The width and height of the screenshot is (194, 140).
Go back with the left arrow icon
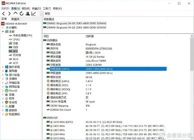tap(3, 14)
